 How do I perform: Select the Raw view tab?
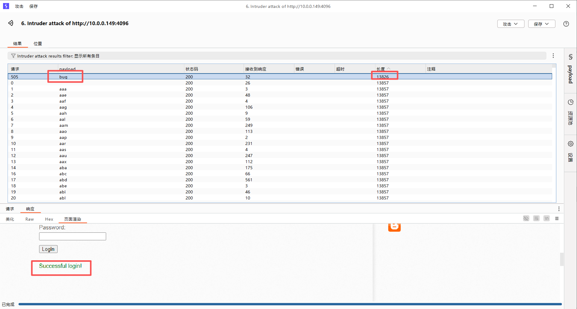29,219
